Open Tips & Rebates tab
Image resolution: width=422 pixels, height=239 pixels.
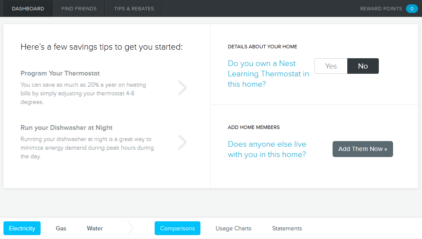[134, 9]
